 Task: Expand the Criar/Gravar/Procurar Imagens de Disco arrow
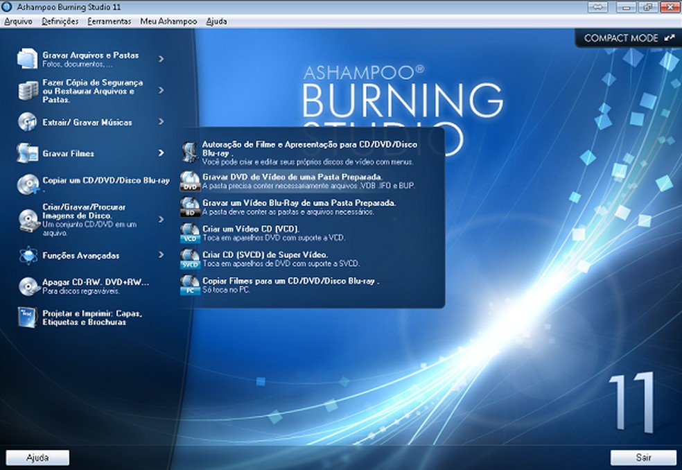161,219
